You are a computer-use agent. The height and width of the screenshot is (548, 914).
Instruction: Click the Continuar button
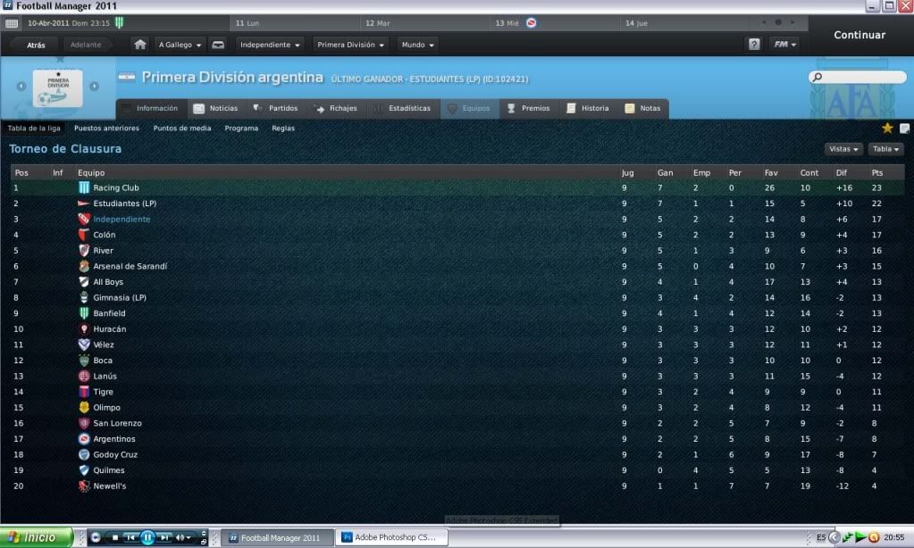859,35
